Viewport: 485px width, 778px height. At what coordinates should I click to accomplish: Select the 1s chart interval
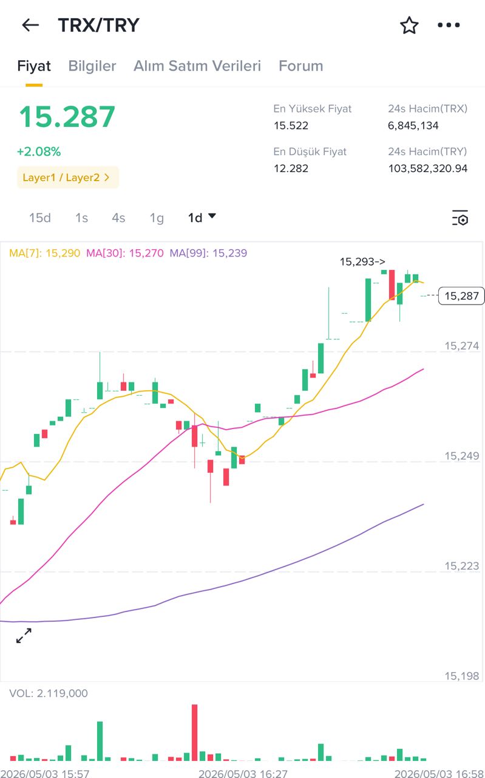tap(81, 218)
